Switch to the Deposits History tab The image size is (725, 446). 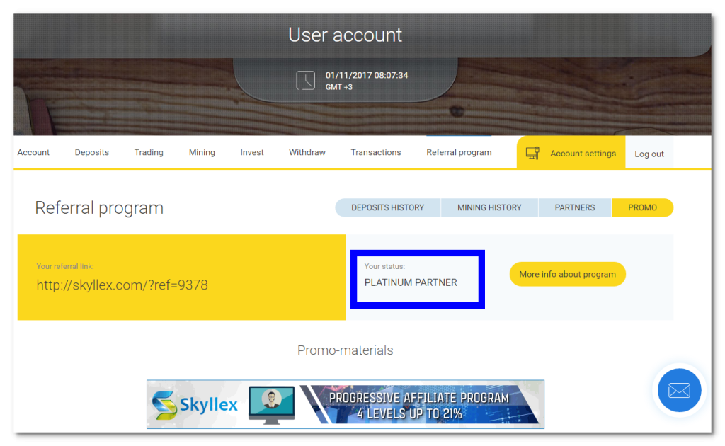tap(388, 207)
